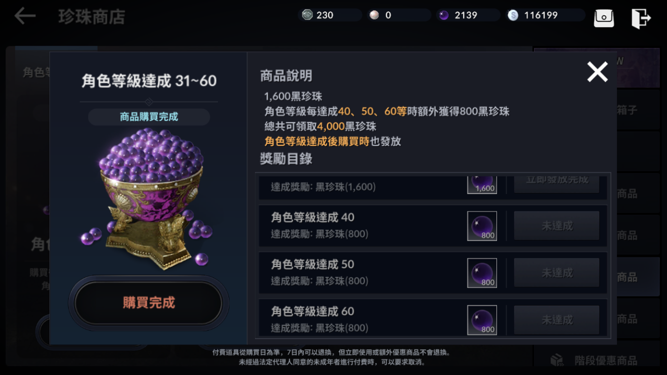Tap the exit door icon
This screenshot has height=375, width=667.
(641, 18)
